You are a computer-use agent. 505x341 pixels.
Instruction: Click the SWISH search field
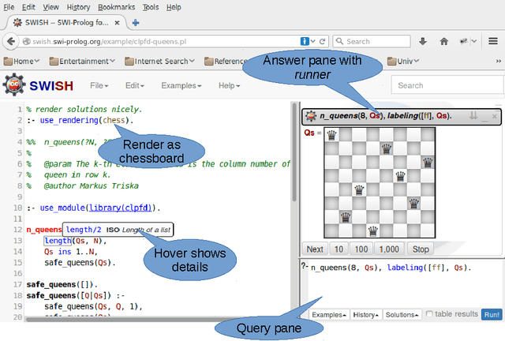click(446, 85)
